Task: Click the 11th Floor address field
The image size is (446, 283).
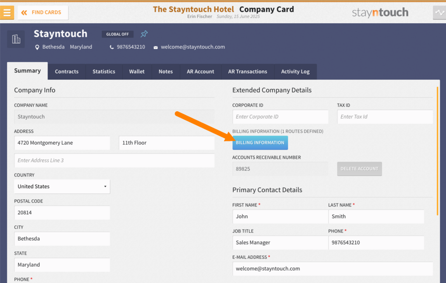Action: (167, 143)
